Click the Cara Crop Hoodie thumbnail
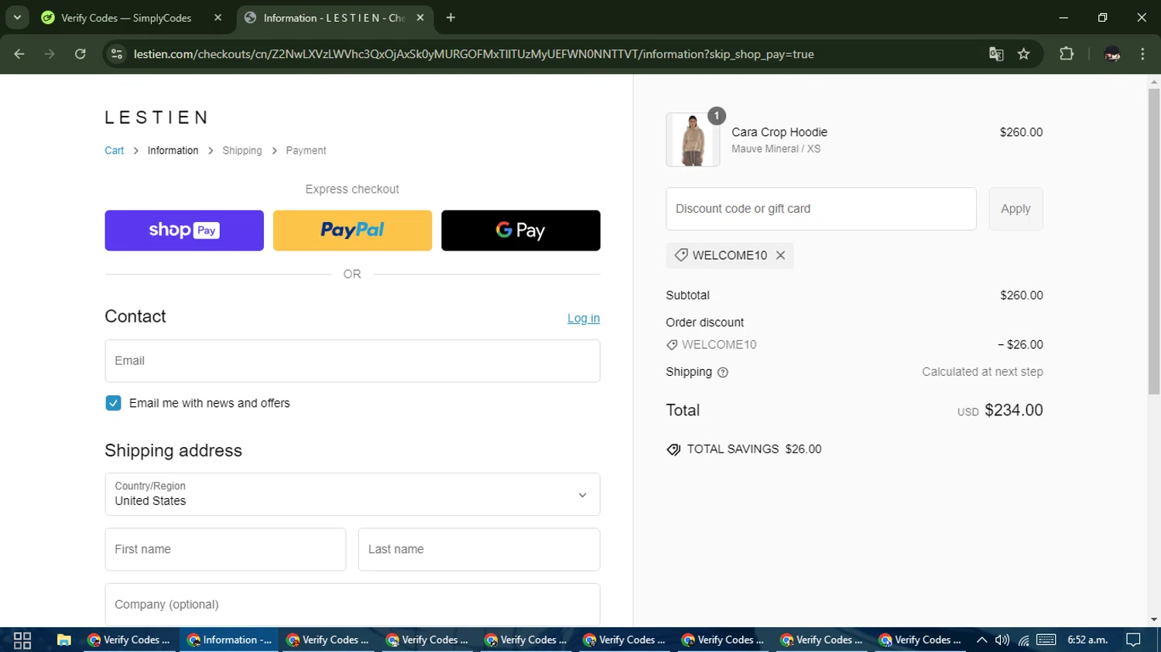The image size is (1161, 652). (x=693, y=140)
